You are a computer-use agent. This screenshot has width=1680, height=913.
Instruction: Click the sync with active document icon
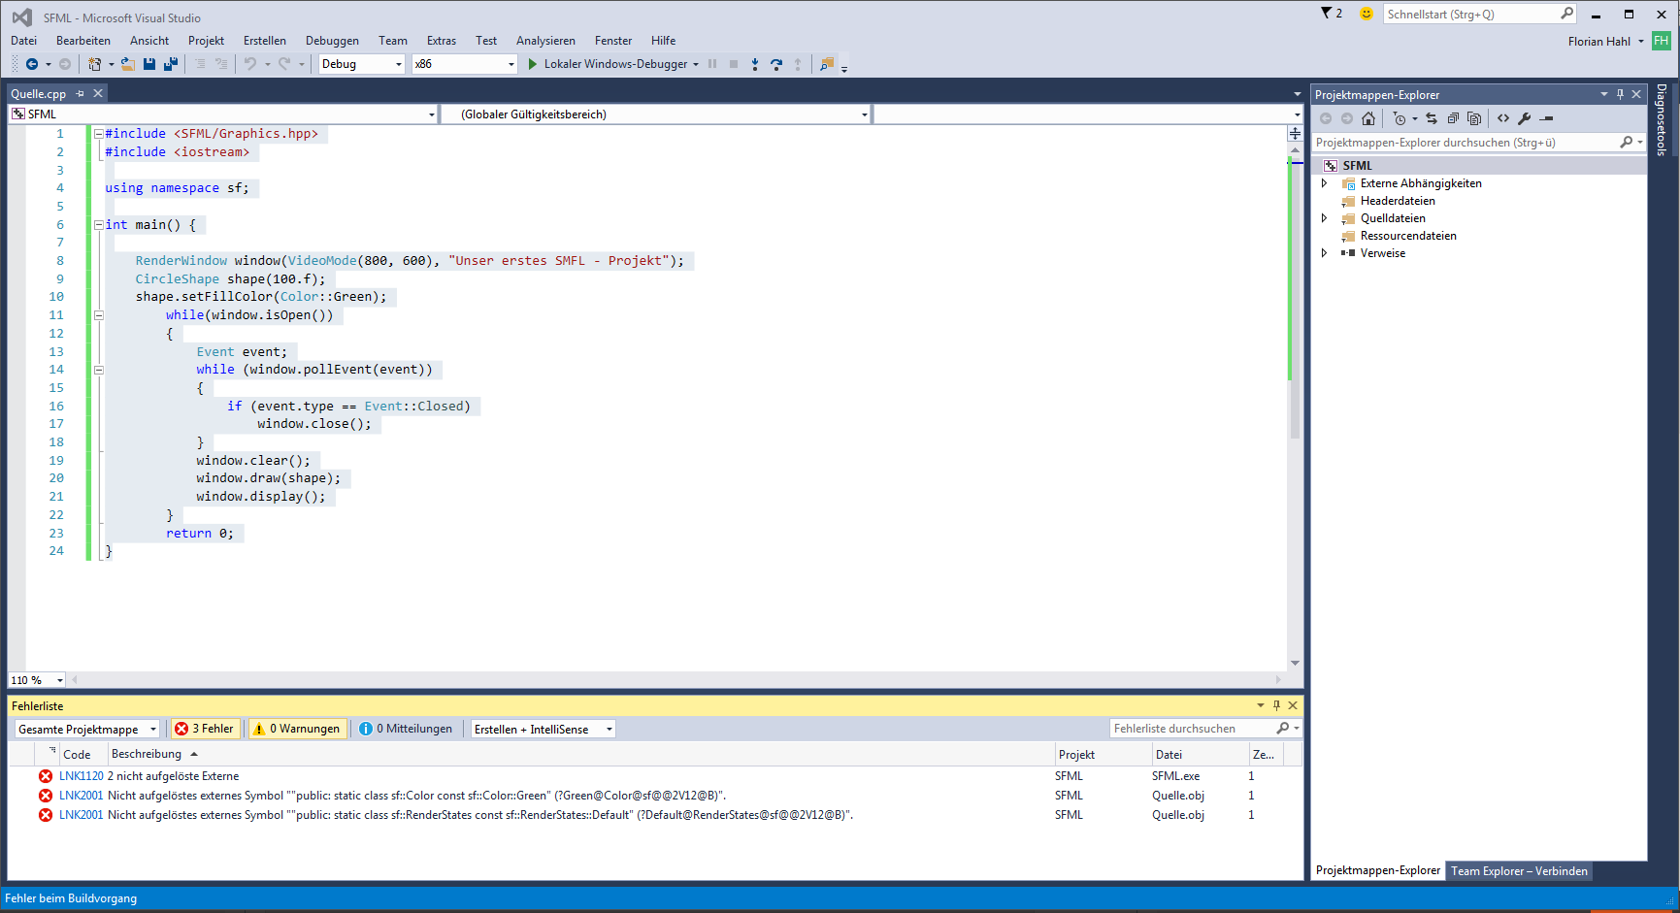click(x=1432, y=118)
